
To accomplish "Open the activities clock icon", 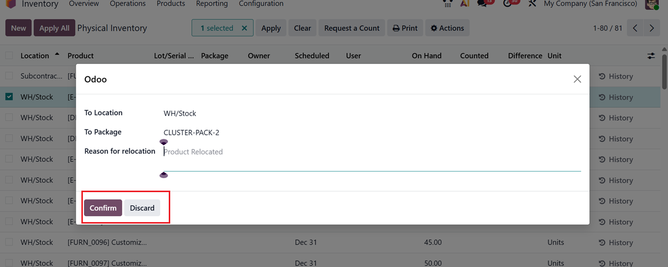I will tap(508, 3).
